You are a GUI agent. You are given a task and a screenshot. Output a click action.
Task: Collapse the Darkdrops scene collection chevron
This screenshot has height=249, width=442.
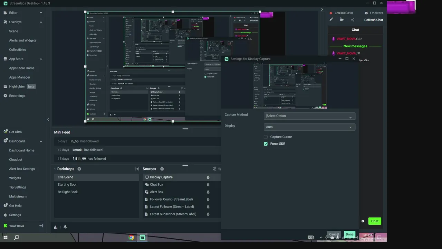tap(55, 169)
